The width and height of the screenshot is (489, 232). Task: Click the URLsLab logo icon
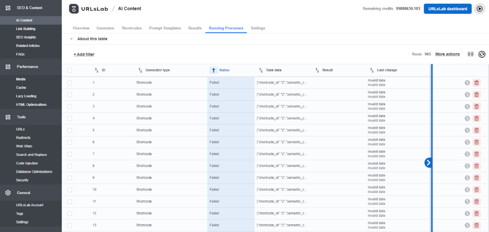tap(74, 9)
